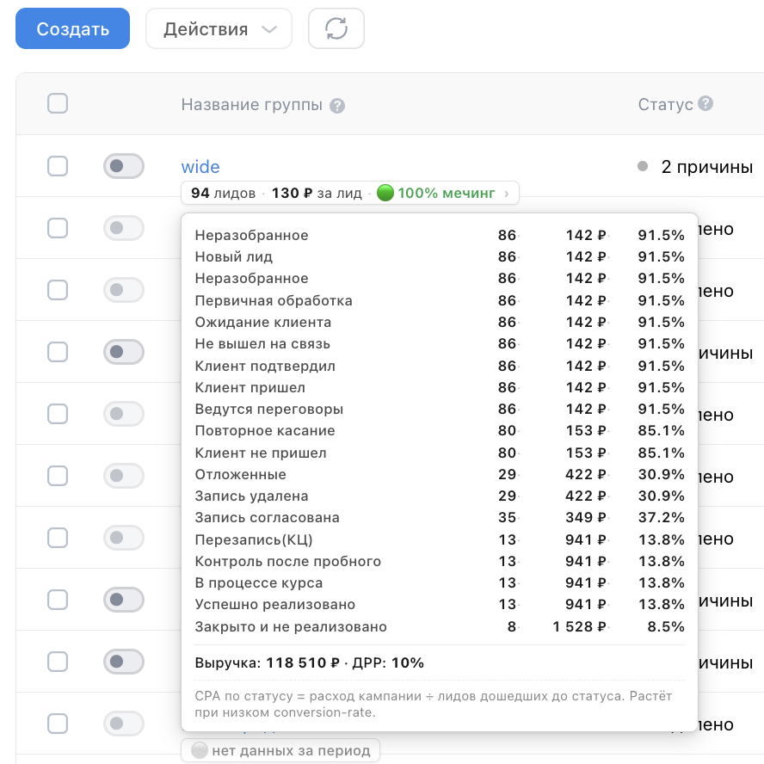
Task: Tick the checkbox in the second table row
Action: click(x=58, y=227)
